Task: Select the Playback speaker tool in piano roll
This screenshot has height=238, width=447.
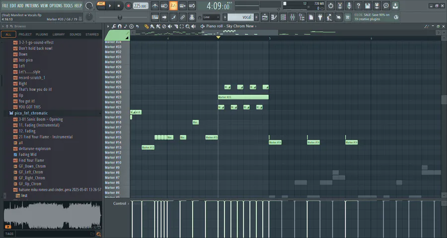Action: pyautogui.click(x=194, y=26)
